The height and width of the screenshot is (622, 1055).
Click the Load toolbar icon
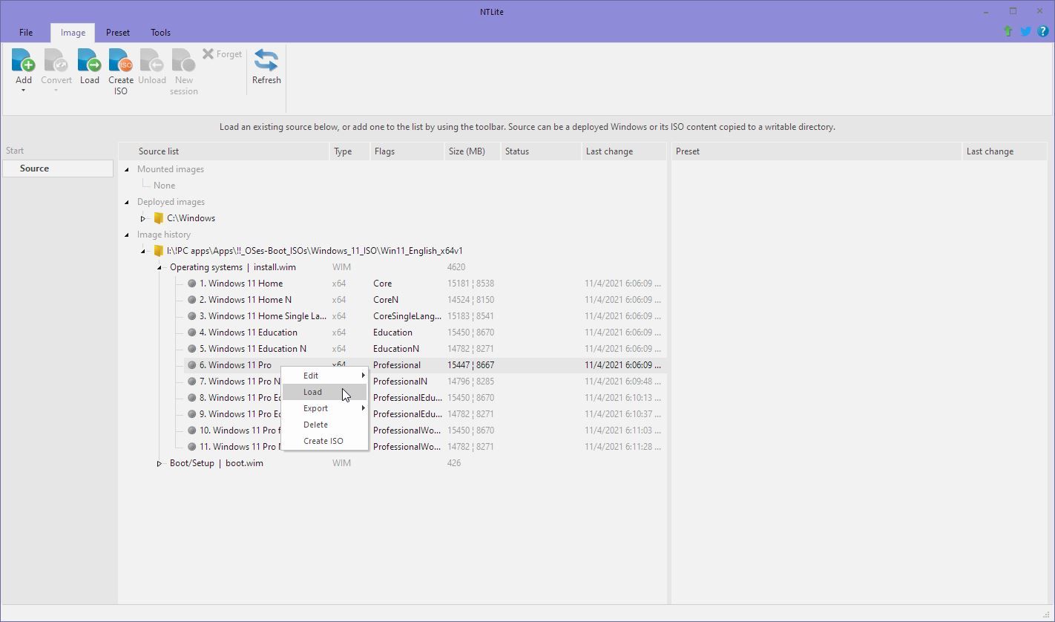(x=89, y=61)
